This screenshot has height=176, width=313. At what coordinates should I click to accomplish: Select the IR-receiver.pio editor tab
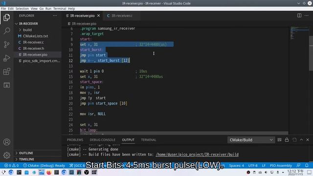(x=82, y=16)
